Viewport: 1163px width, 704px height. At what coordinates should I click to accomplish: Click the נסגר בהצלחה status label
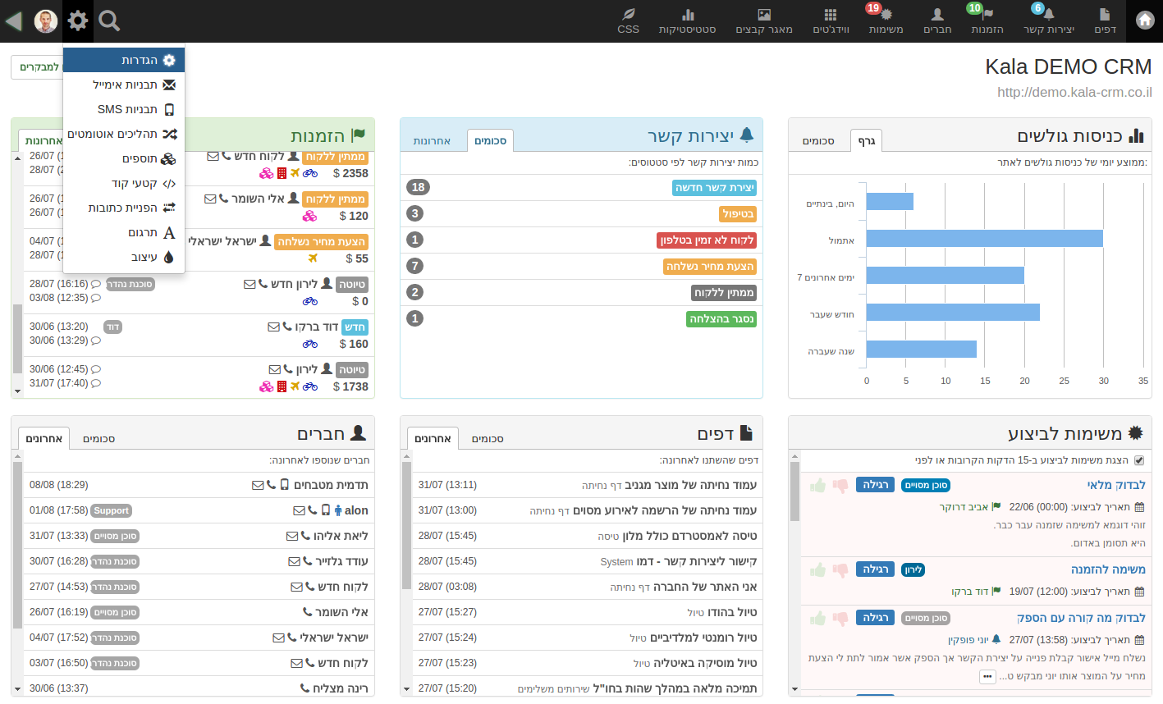pos(721,319)
